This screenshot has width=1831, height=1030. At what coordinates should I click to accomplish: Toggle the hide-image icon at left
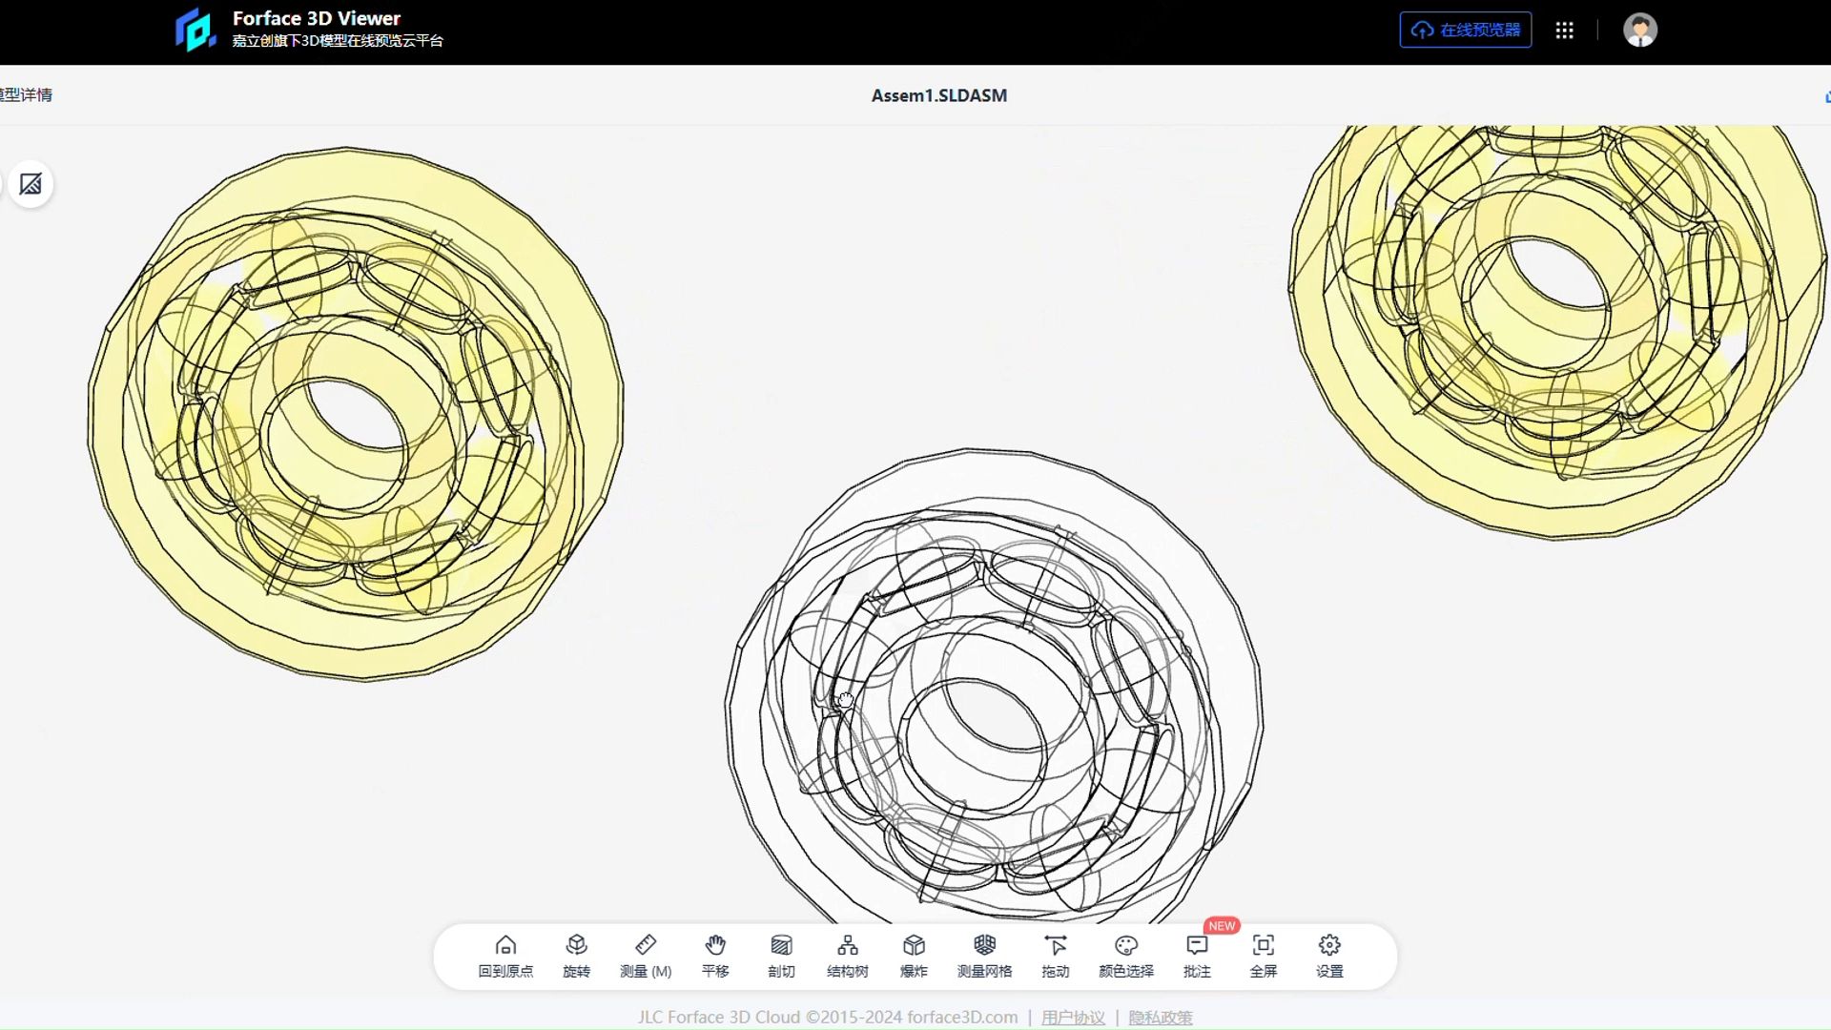pos(31,184)
